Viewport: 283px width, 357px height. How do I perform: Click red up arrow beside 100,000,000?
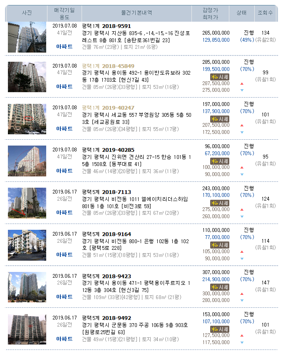pyautogui.click(x=242, y=167)
